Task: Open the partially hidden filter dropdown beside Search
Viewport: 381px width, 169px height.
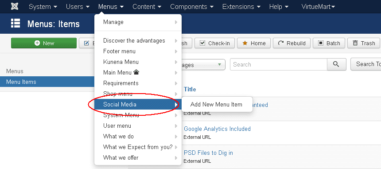Action: pyautogui.click(x=203, y=65)
